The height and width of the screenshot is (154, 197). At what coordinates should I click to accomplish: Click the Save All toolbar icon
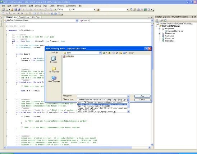click(19, 10)
